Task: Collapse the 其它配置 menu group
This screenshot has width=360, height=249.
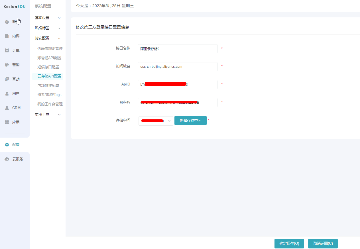Action: [48, 38]
